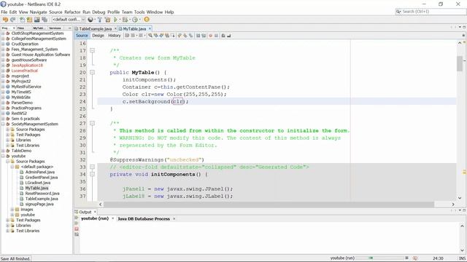The image size is (467, 262).
Task: Click the INS insert mode indicator
Action: (x=462, y=258)
